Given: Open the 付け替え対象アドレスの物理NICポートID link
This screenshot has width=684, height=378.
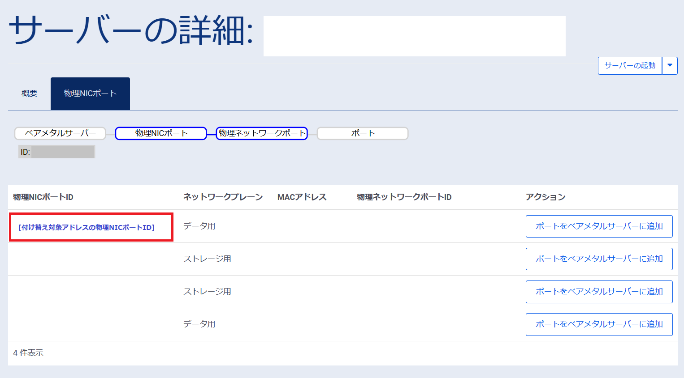Looking at the screenshot, I should [87, 227].
